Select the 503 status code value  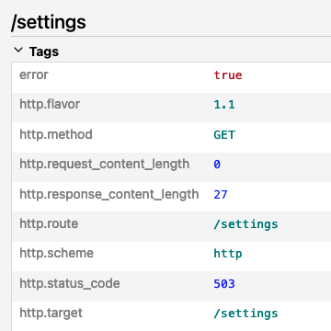click(x=224, y=284)
